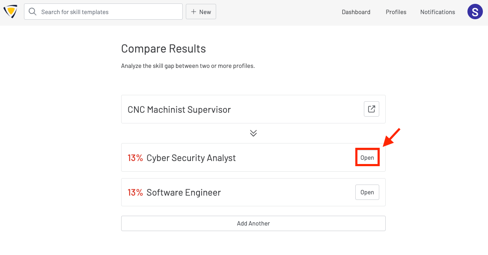
Task: View Notifications from the top bar
Action: (437, 12)
